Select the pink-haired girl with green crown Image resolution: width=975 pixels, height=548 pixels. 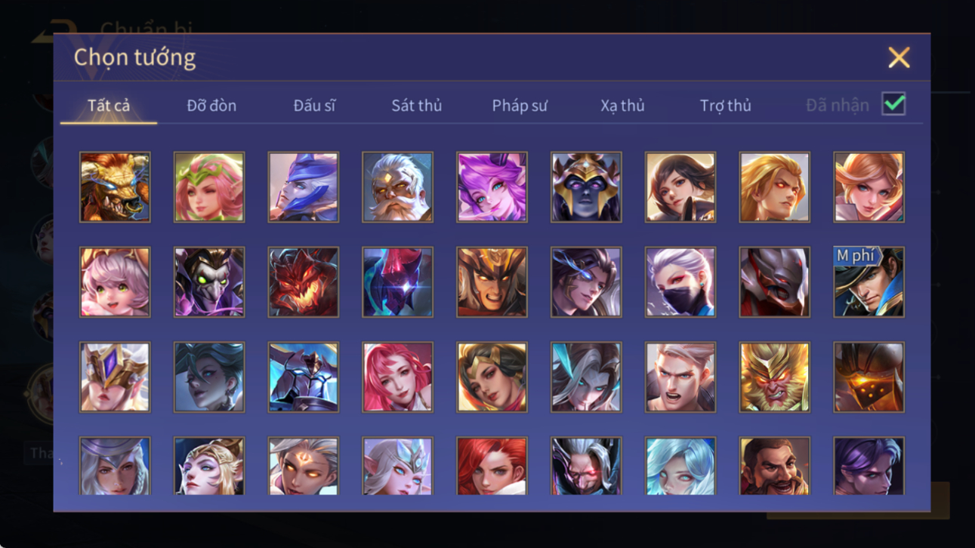pyautogui.click(x=209, y=187)
